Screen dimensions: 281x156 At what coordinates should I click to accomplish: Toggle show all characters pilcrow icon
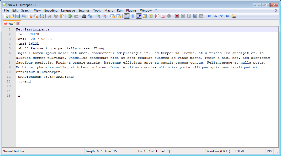pos(132,16)
